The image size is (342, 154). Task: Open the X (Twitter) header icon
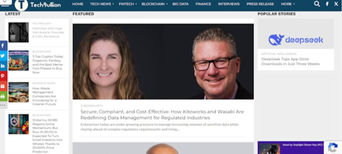pos(336,4)
